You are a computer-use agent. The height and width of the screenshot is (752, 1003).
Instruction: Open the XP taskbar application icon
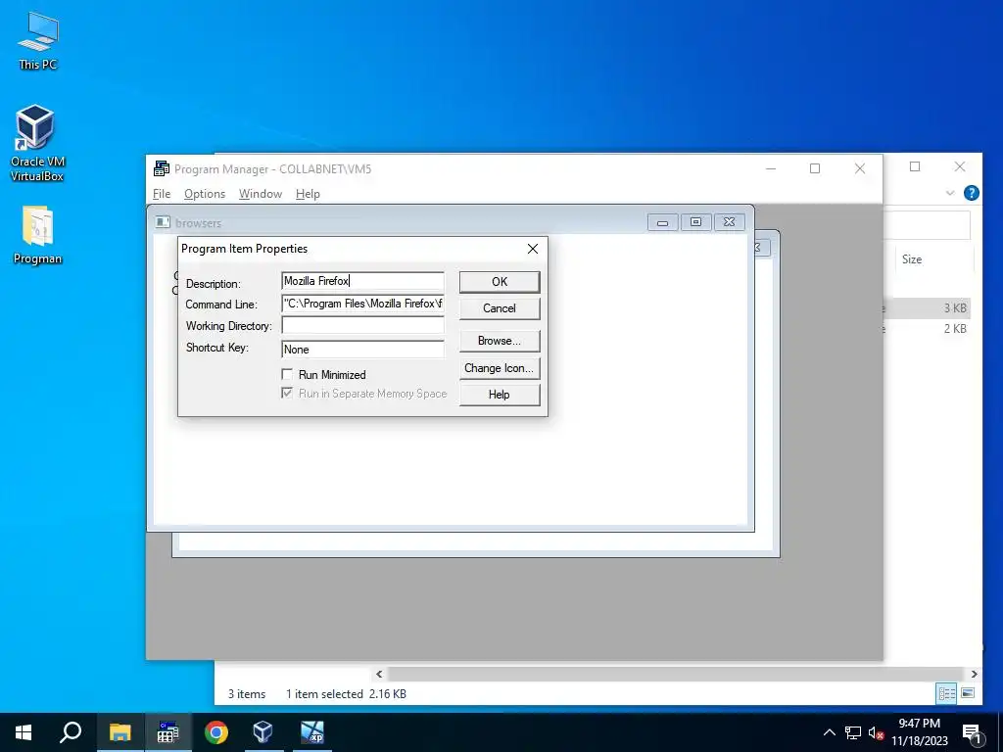point(312,732)
